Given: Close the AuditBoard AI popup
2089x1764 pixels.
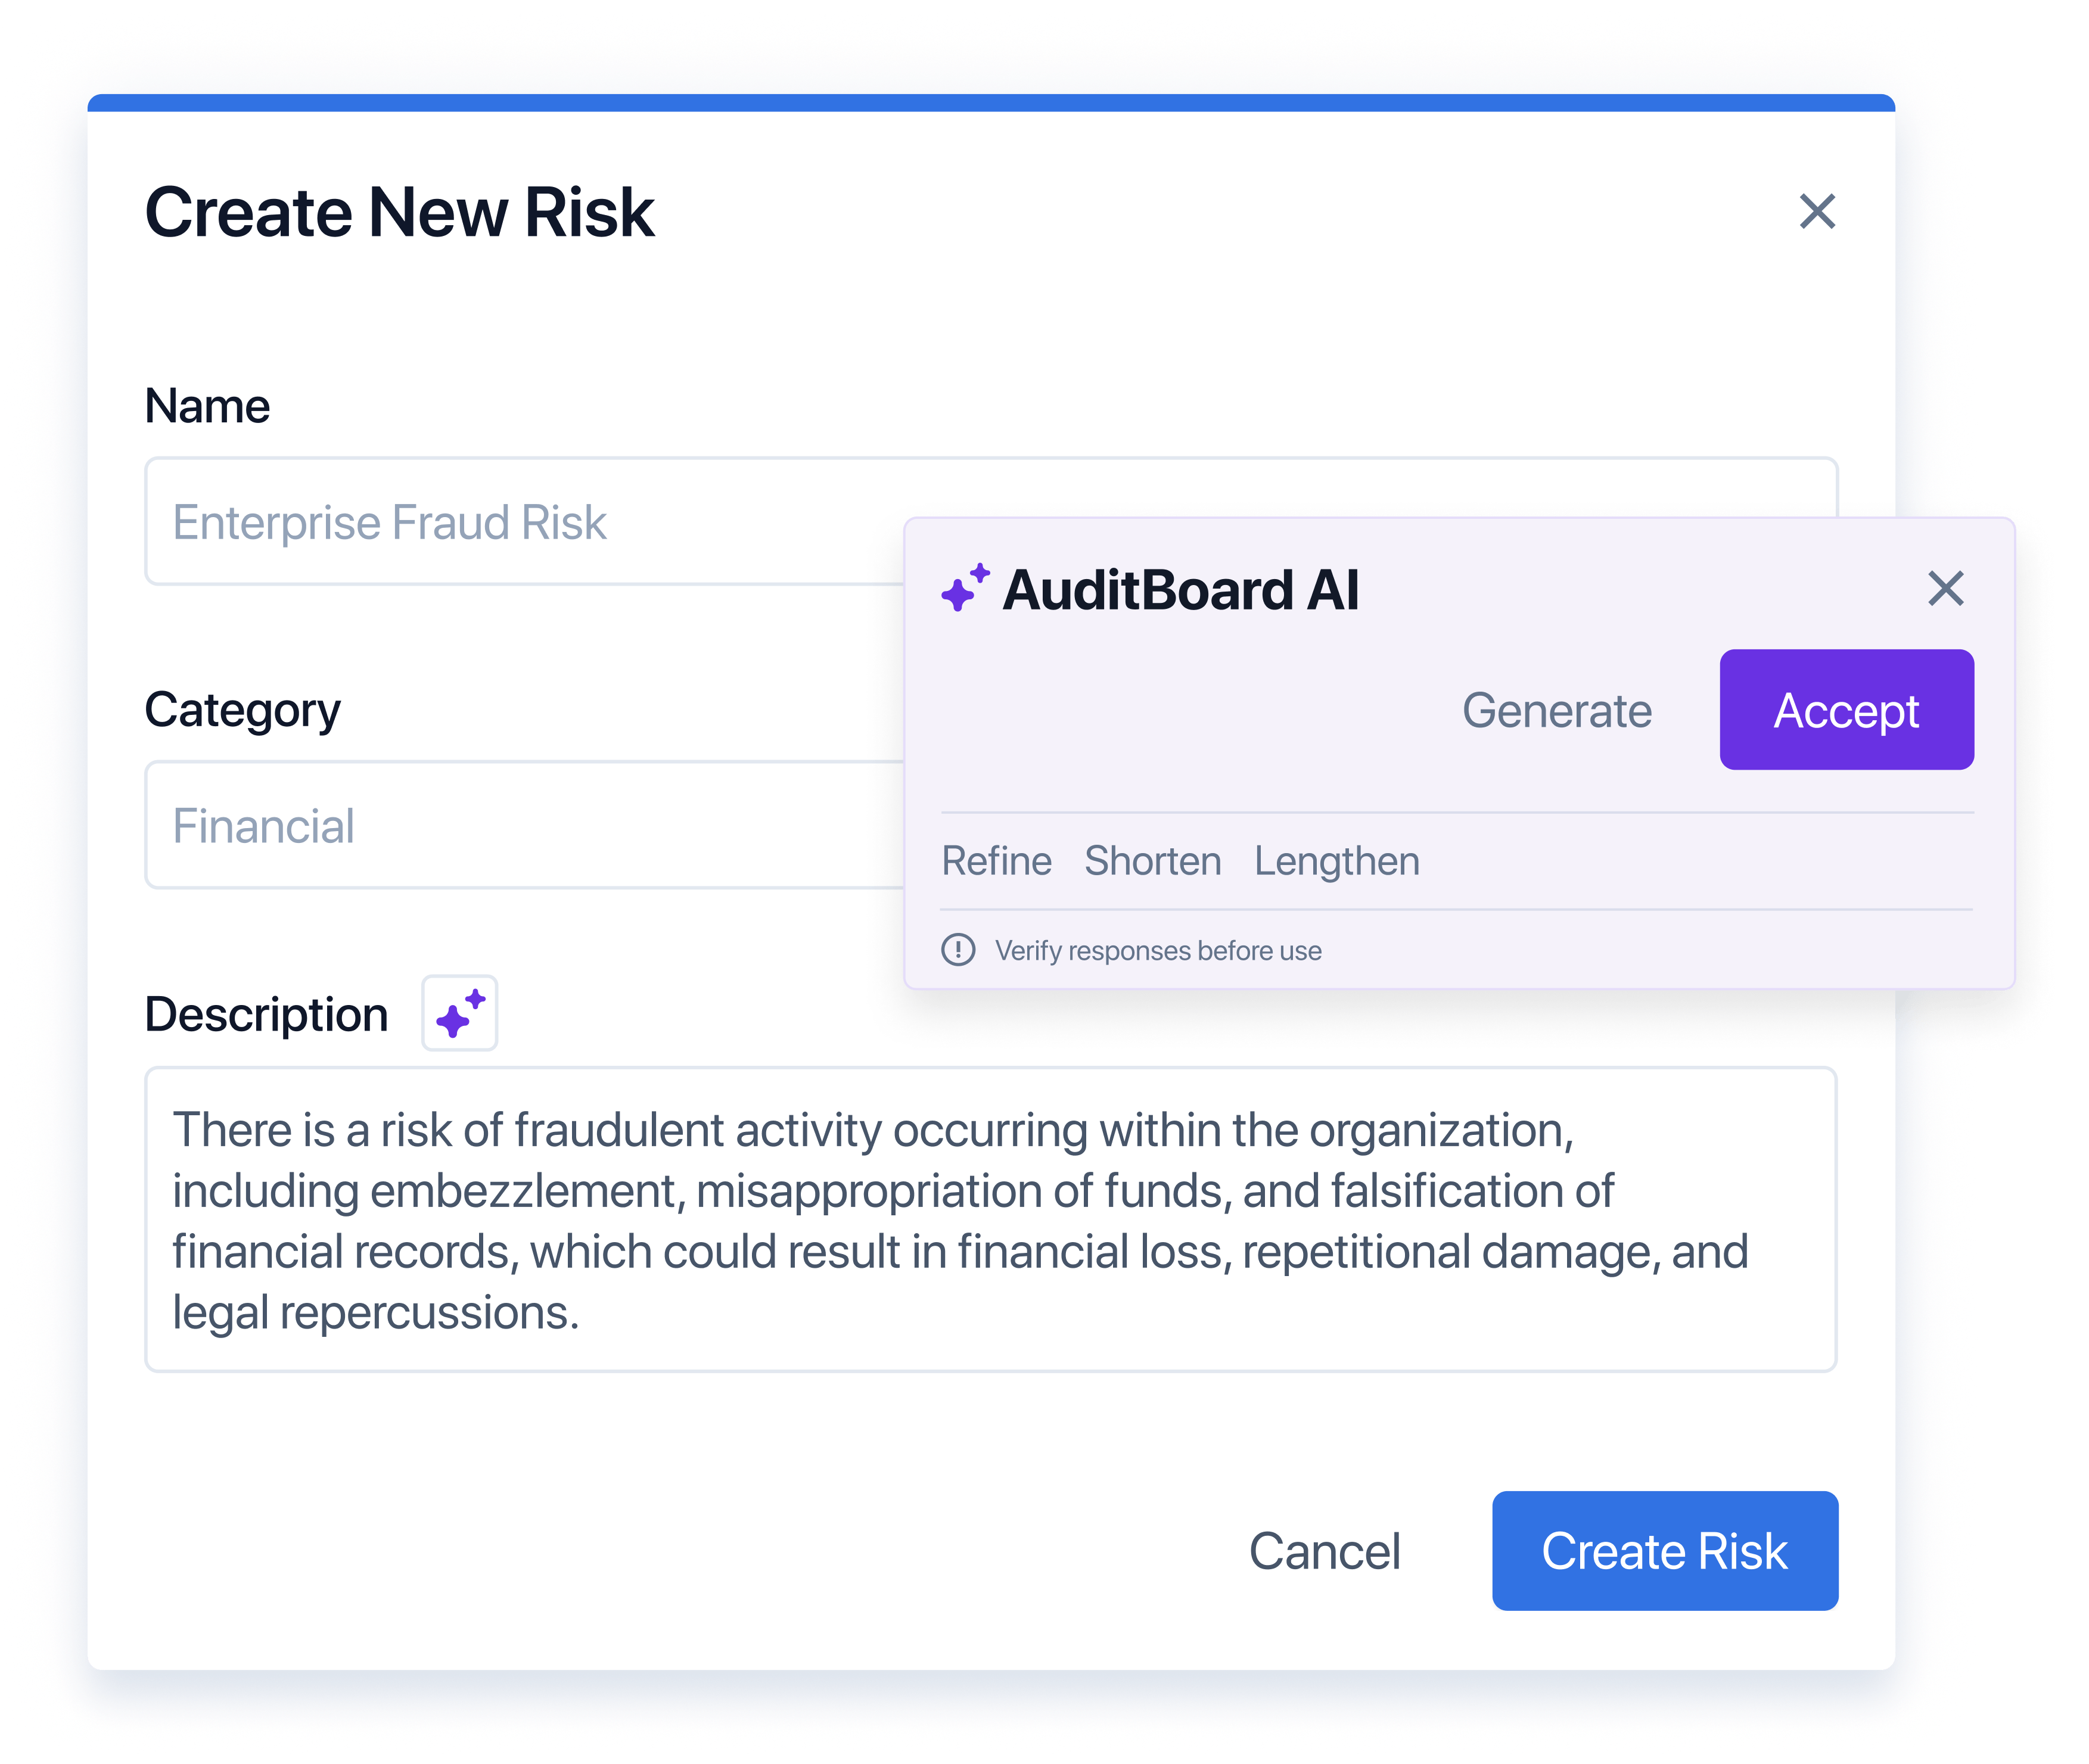Looking at the screenshot, I should coord(1945,589).
